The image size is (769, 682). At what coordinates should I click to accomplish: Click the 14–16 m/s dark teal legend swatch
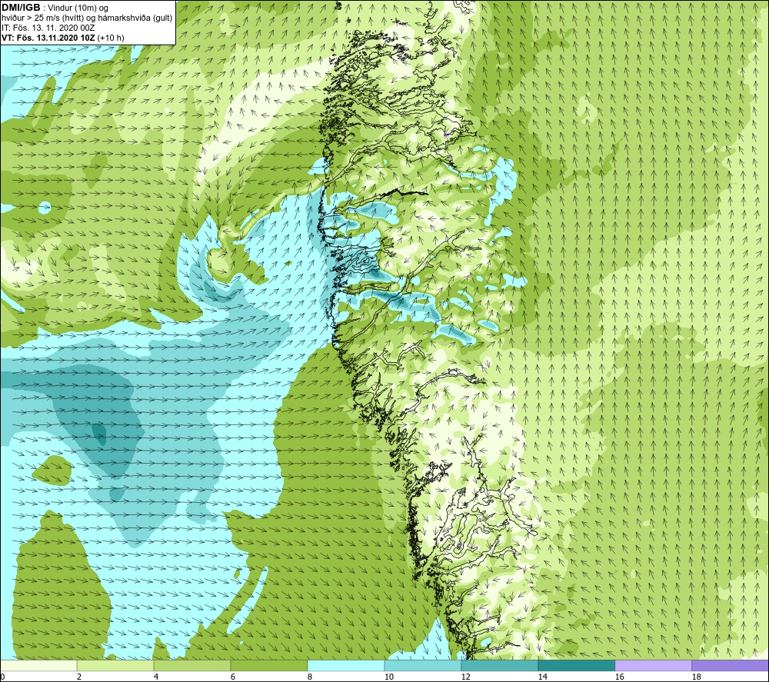pos(576,665)
